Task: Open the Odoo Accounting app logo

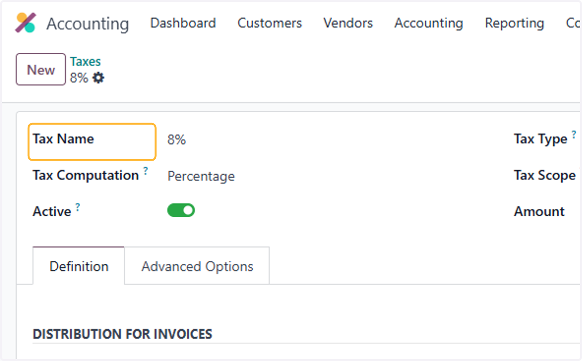Action: pyautogui.click(x=25, y=23)
